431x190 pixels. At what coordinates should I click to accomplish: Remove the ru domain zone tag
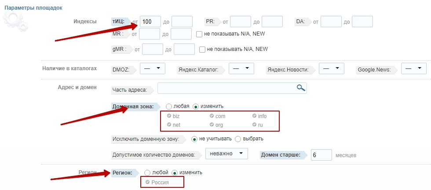click(254, 125)
